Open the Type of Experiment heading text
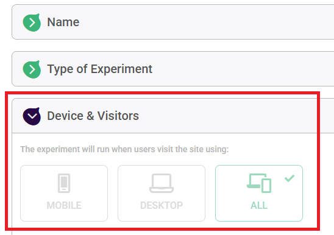This screenshot has width=334, height=235. 100,69
